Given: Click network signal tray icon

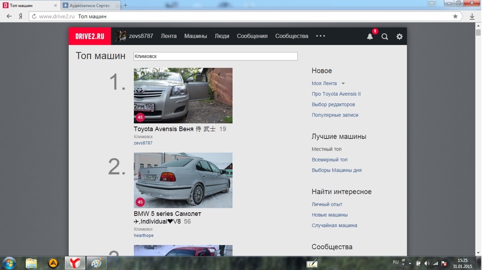Looking at the screenshot, I should point(436,263).
